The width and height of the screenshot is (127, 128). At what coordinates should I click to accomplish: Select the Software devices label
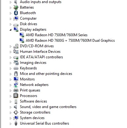click(x=33, y=101)
